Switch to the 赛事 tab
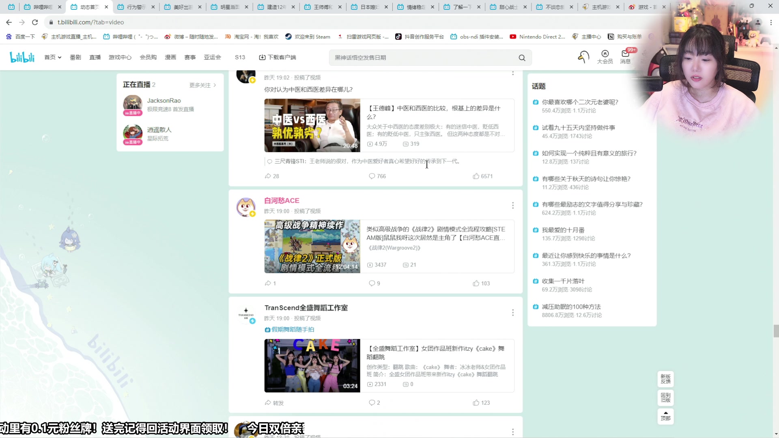 (189, 57)
